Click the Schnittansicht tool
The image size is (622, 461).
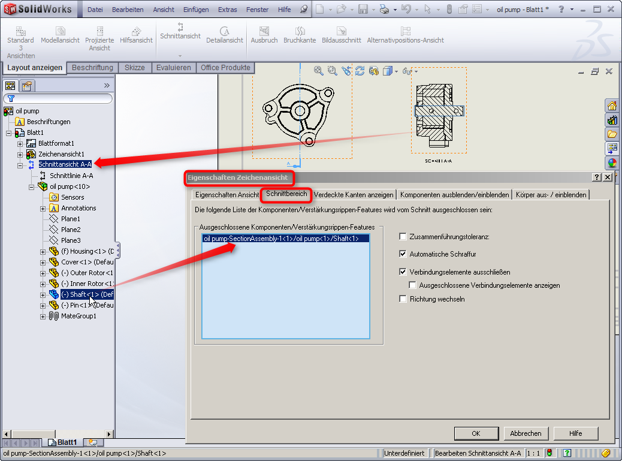click(180, 31)
